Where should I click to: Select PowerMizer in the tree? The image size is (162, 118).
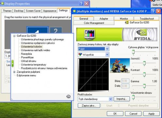point(27,57)
